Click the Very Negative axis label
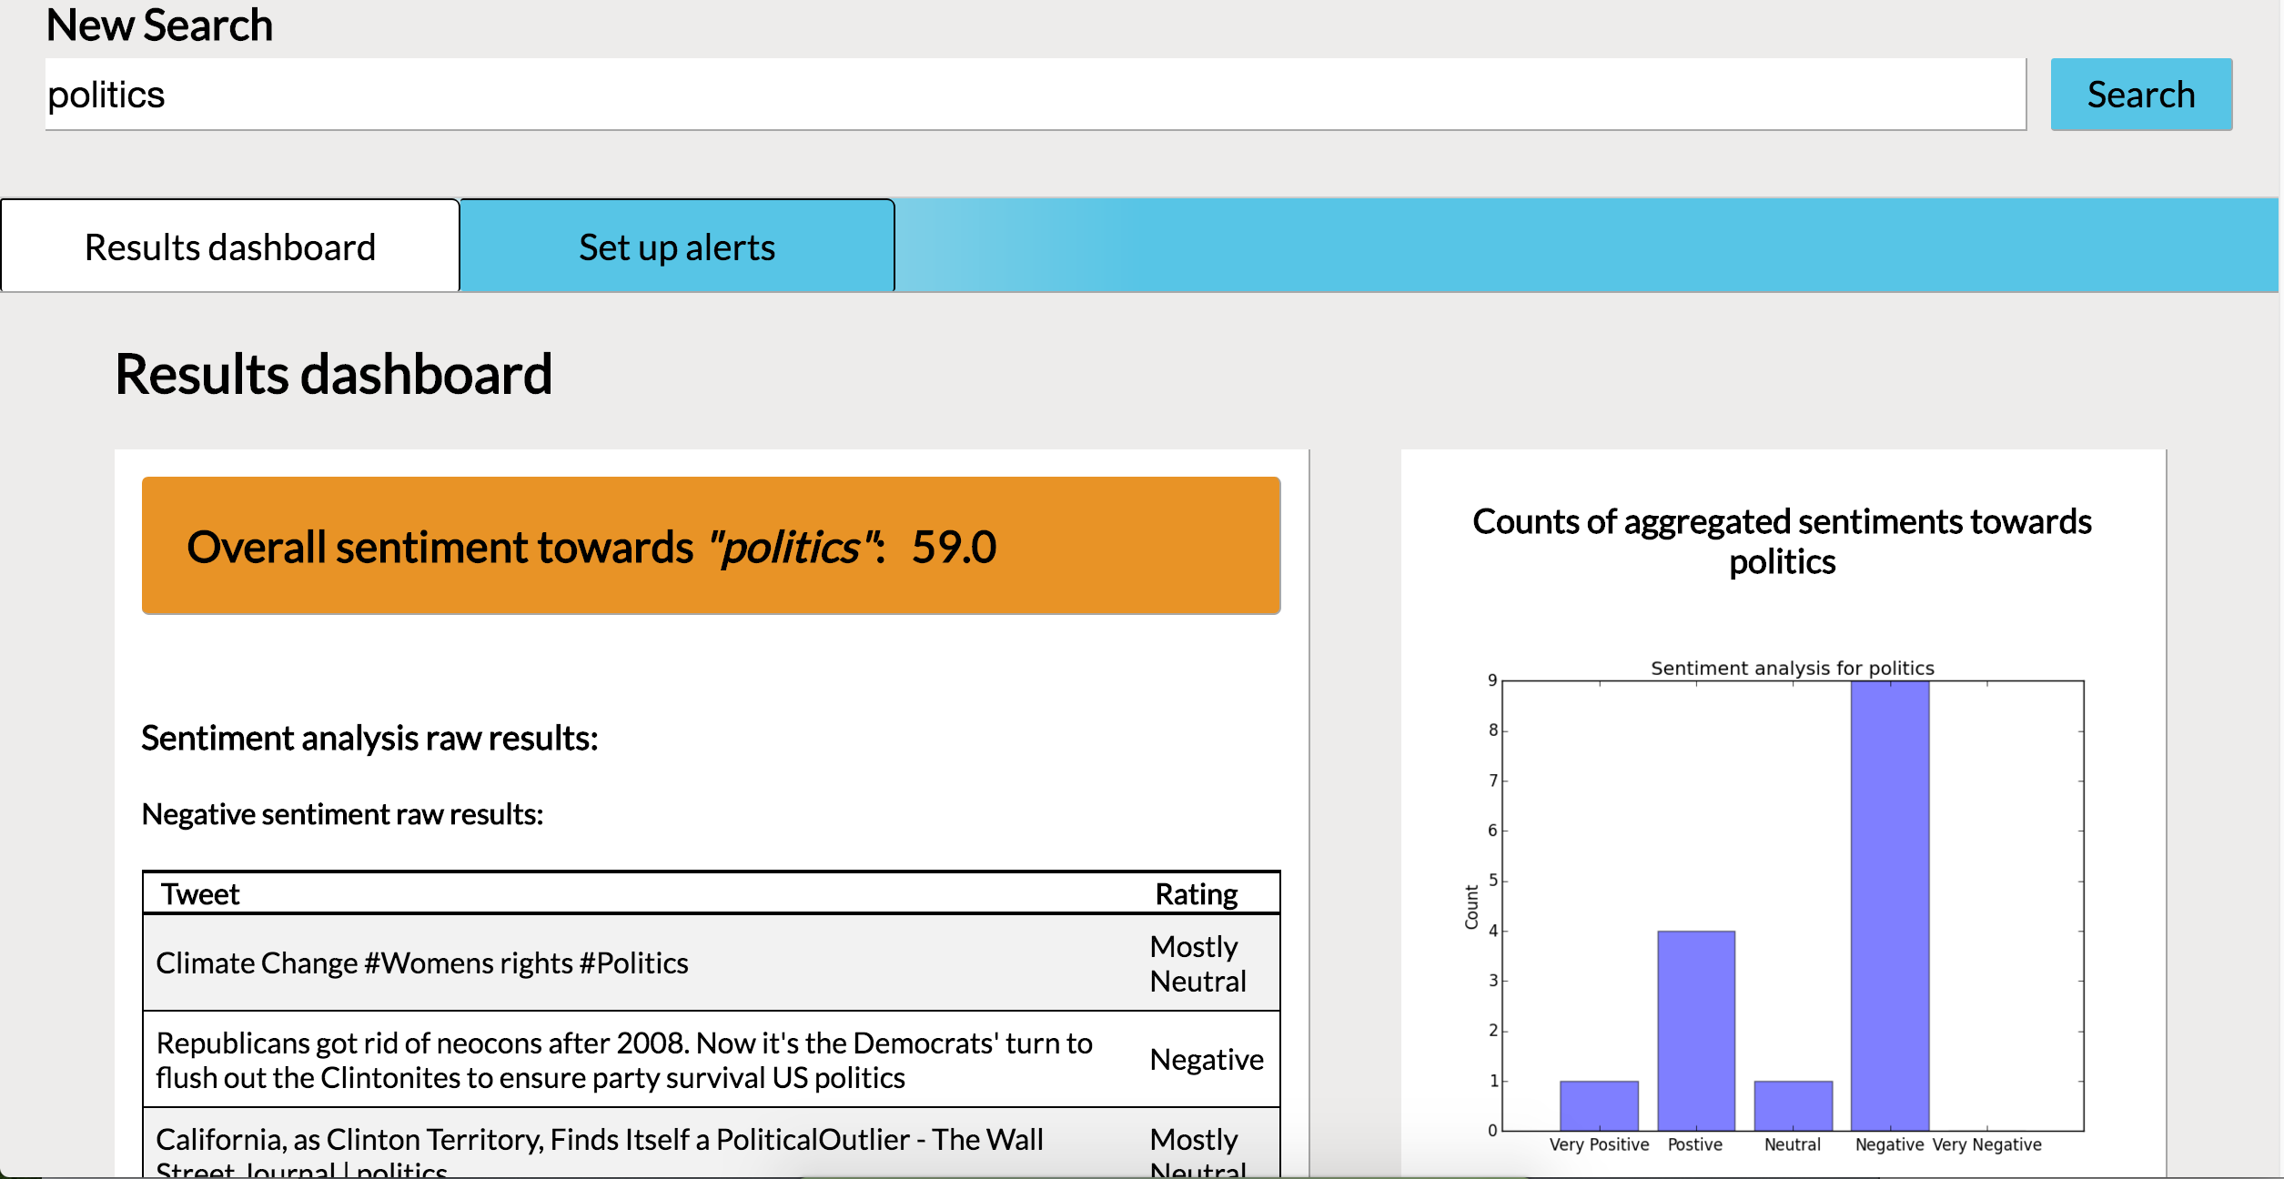Viewport: 2284px width, 1179px height. (1986, 1144)
